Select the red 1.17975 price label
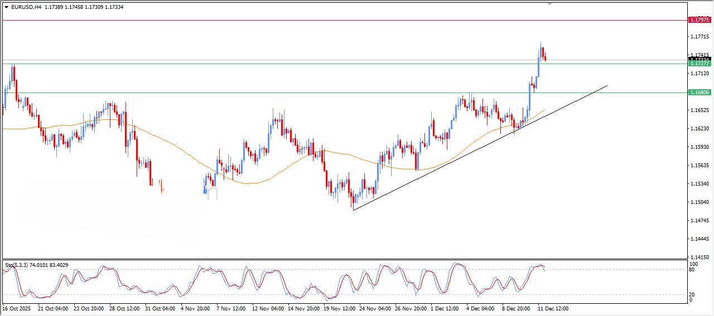Image resolution: width=714 pixels, height=316 pixels. pos(699,20)
